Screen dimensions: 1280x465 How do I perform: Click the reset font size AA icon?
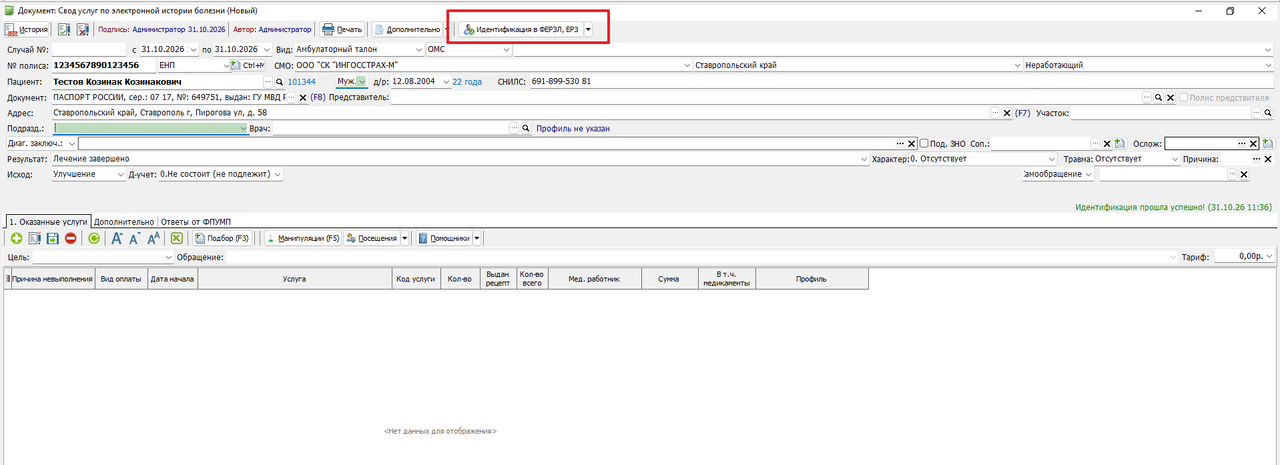click(x=153, y=238)
